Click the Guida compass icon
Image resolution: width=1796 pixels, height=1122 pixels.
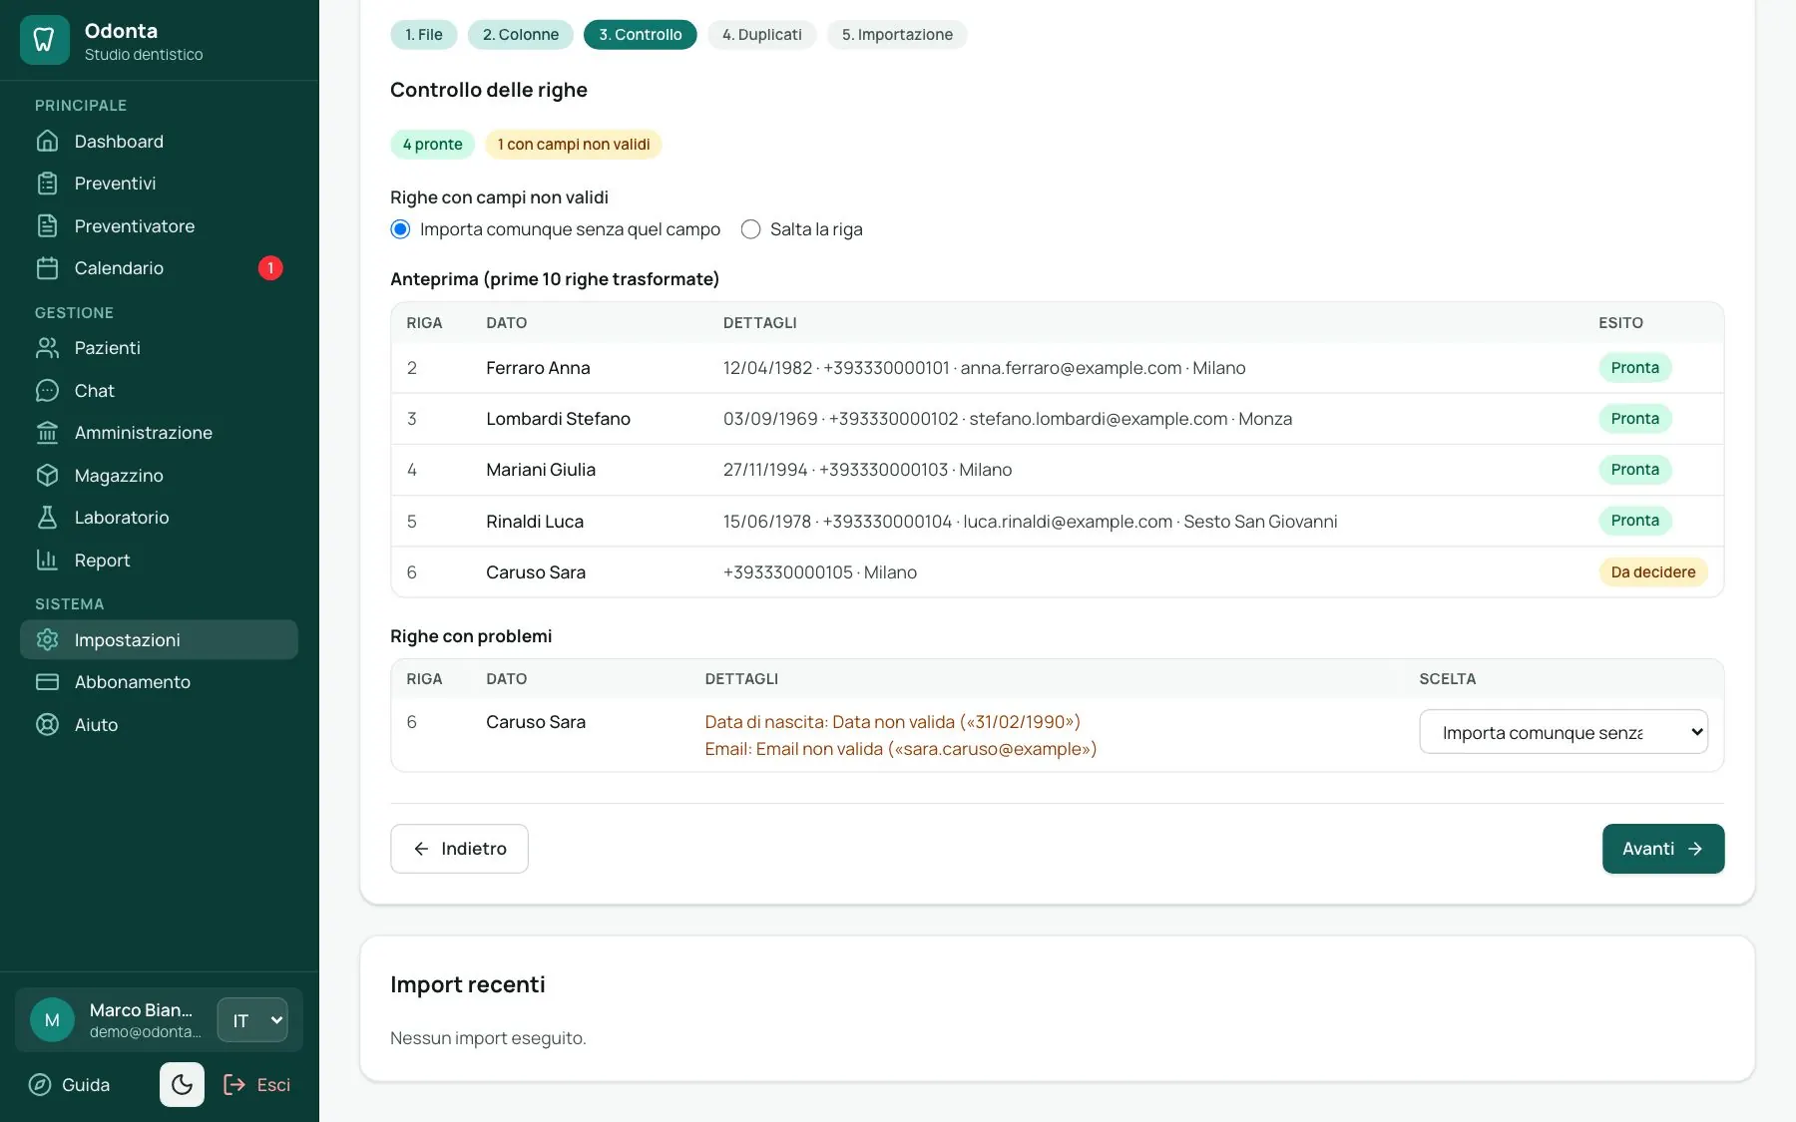[x=40, y=1085]
